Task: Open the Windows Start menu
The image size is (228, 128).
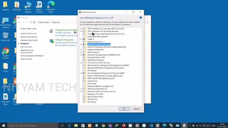Action: pos(4,126)
